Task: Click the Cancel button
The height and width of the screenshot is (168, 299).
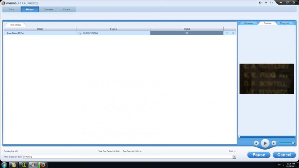Action: coord(284,155)
